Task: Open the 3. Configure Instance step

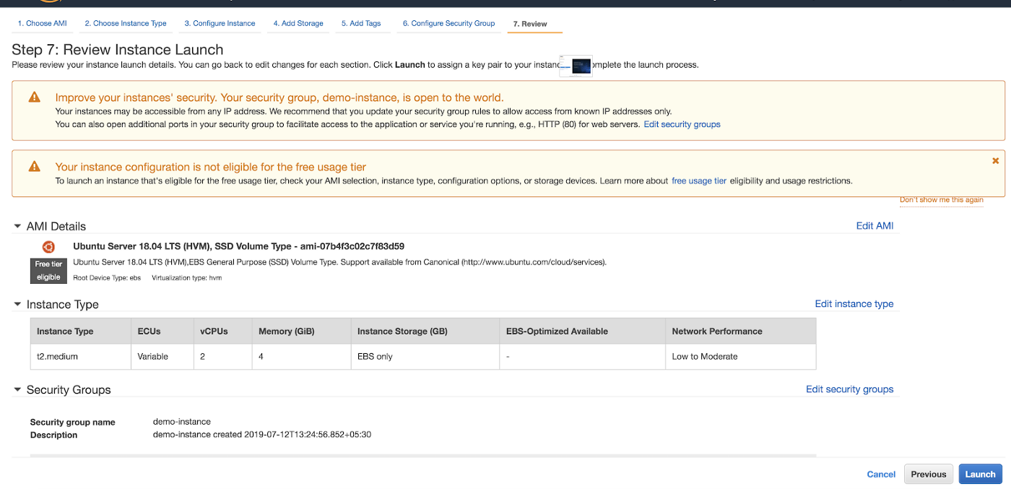Action: pos(220,23)
